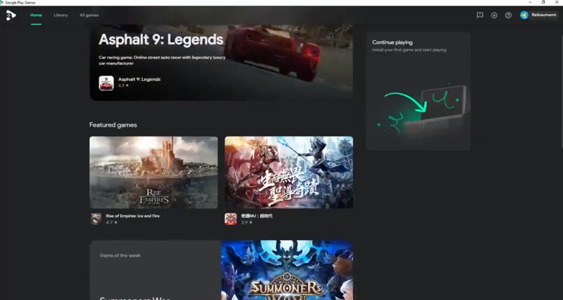
Task: Open the Reikaumemi account avatar
Action: [x=524, y=15]
